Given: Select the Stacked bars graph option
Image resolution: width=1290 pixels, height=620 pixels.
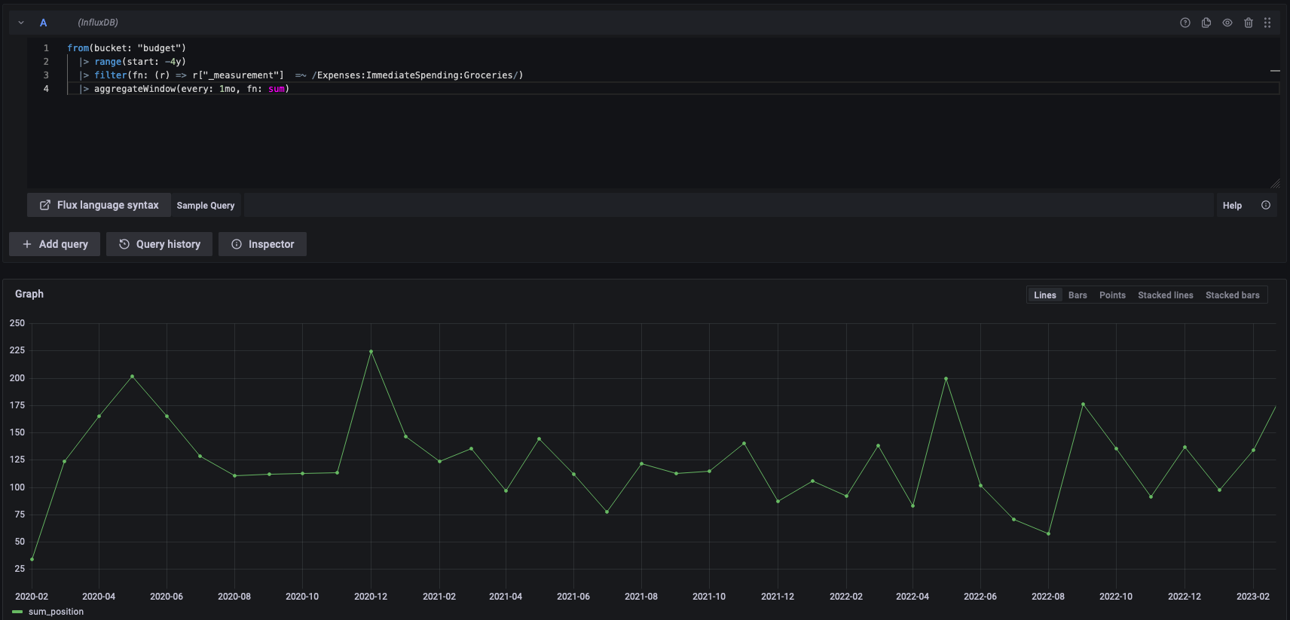Looking at the screenshot, I should [1232, 295].
